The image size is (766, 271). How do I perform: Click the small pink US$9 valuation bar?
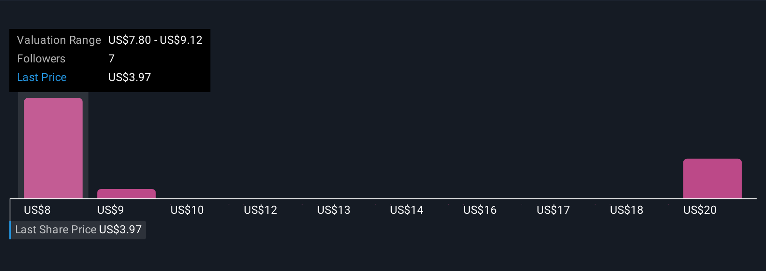click(x=127, y=194)
